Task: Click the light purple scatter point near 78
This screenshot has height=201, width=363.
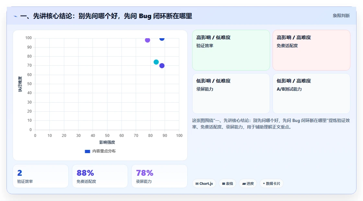Action: 147,40
